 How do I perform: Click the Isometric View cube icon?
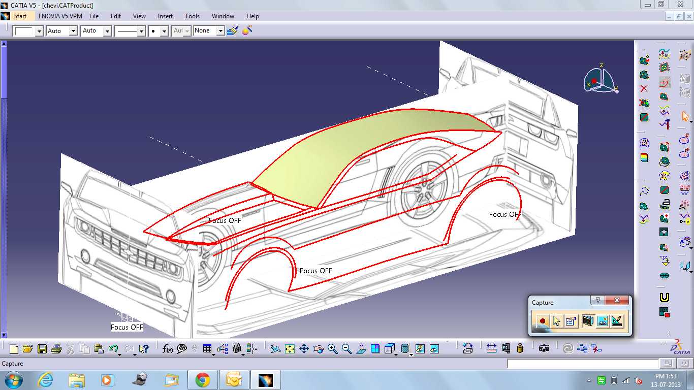coord(389,349)
